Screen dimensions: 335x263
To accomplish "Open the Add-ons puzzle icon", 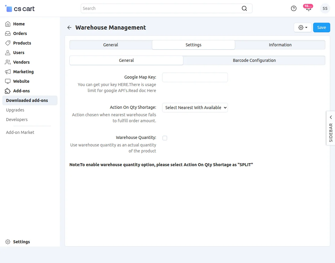I will click(7, 91).
